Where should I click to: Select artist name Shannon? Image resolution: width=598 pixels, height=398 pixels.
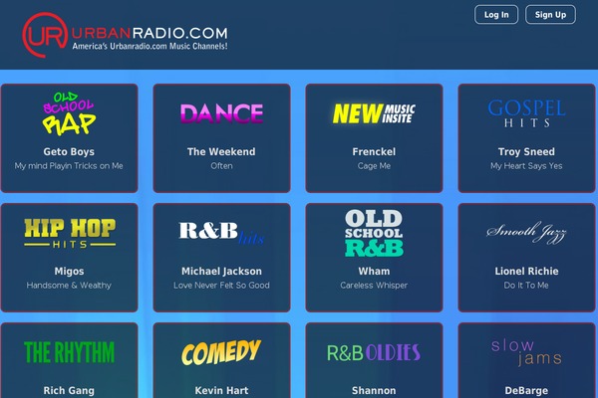click(374, 390)
